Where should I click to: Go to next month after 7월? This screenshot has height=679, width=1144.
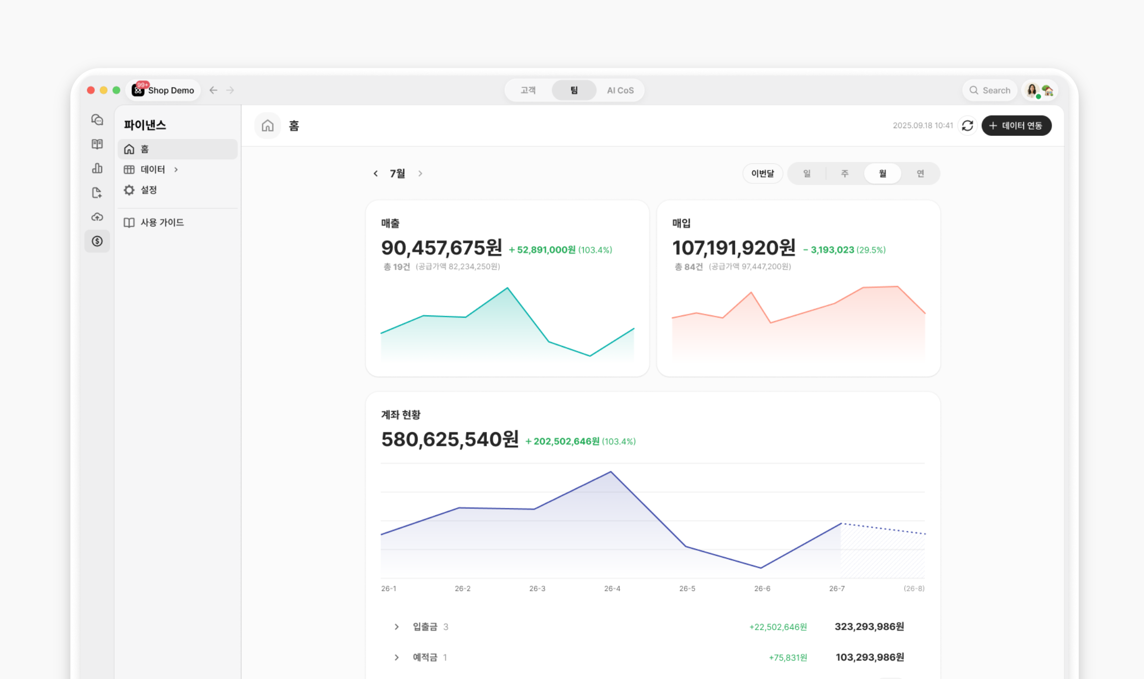(420, 174)
